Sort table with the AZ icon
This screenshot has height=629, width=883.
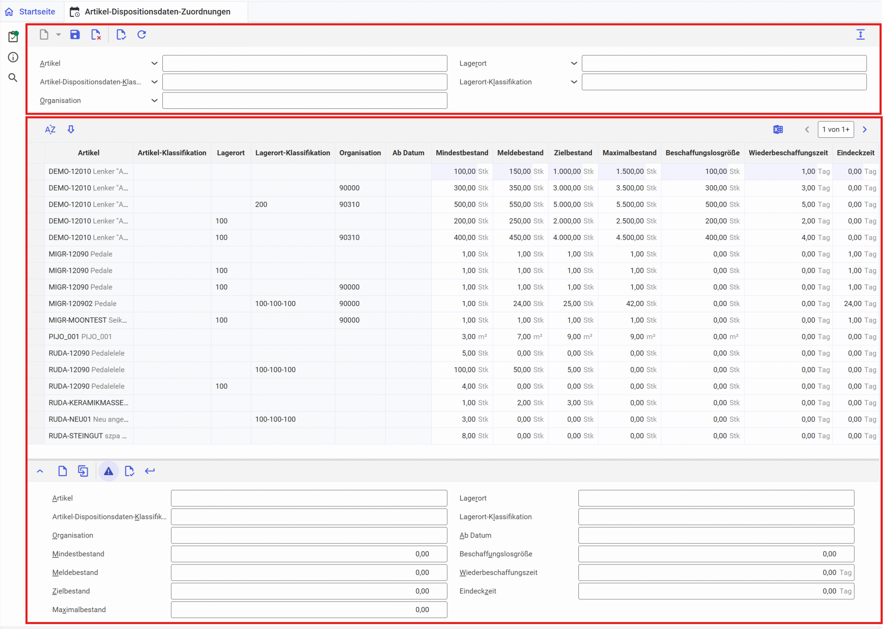[x=50, y=129]
